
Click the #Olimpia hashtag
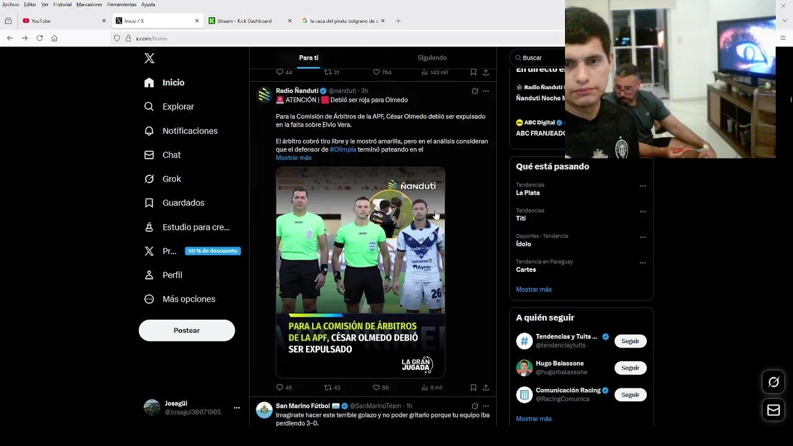pos(343,149)
